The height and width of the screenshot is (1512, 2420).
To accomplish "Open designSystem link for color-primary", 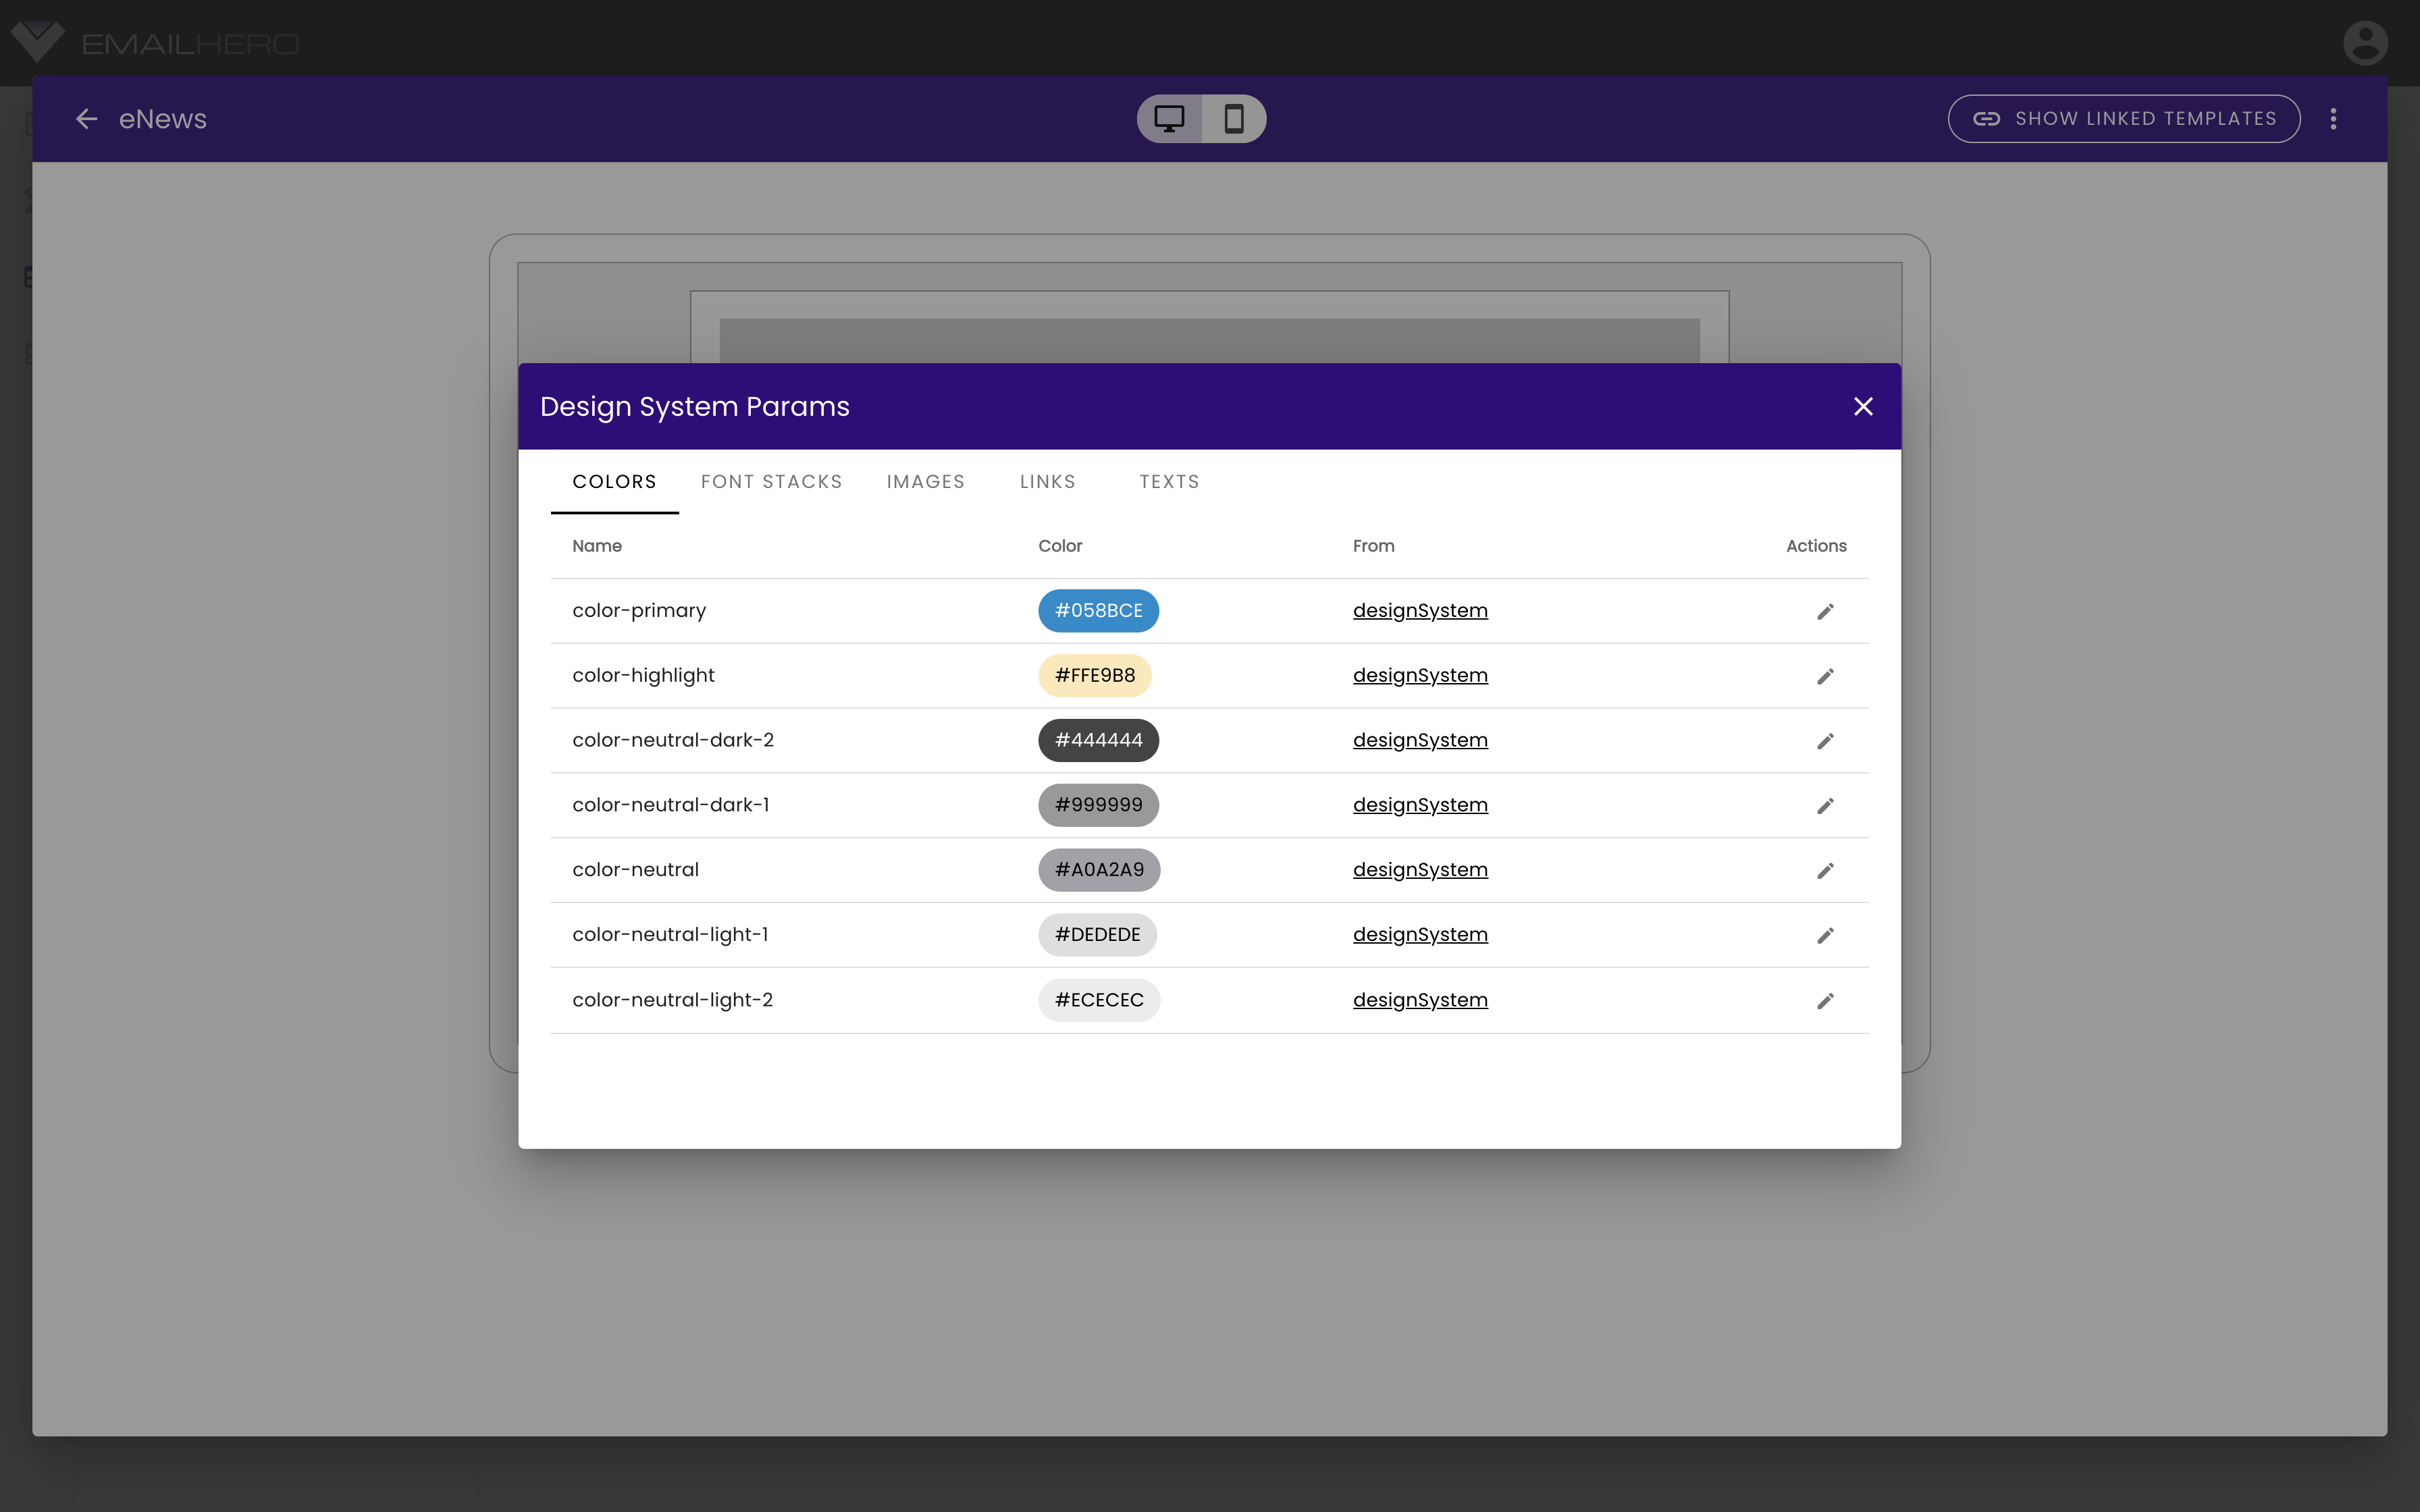I will tap(1420, 610).
